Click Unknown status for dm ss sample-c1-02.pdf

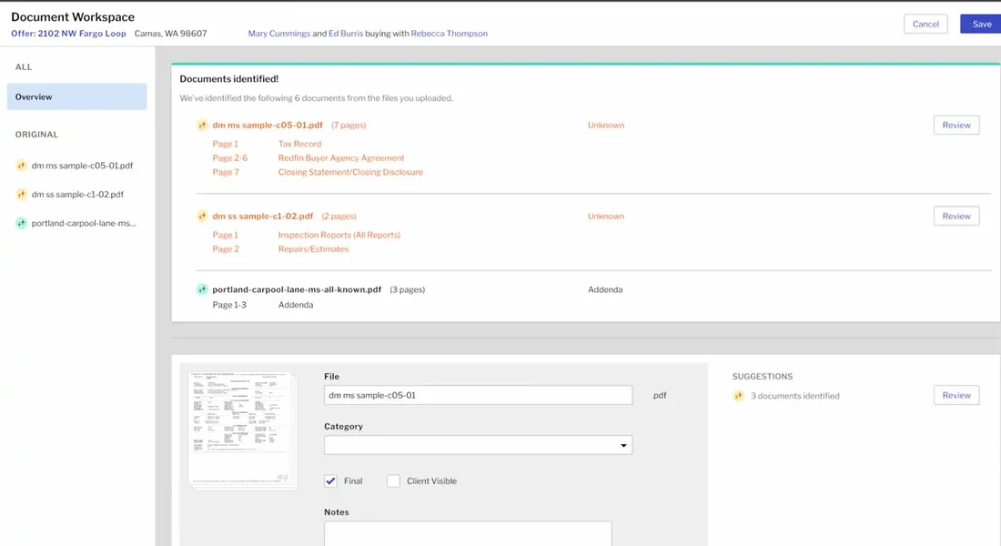(606, 216)
